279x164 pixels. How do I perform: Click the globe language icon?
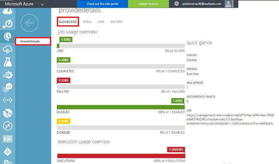176,4
